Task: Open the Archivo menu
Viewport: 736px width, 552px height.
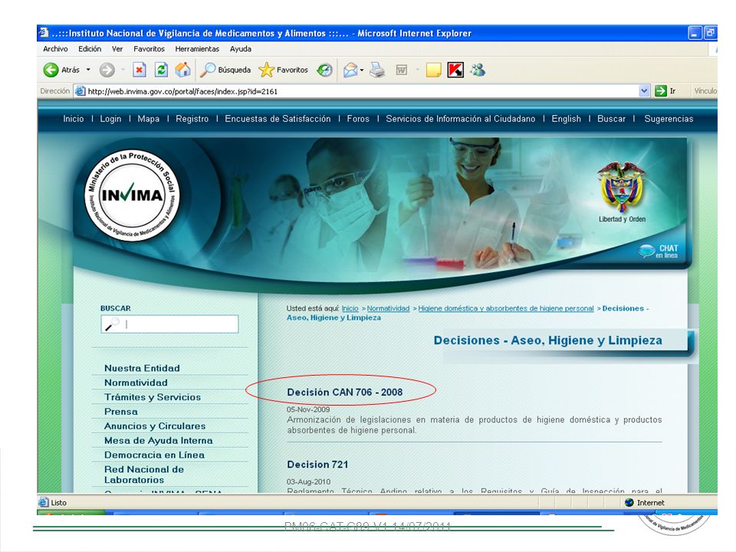Action: pyautogui.click(x=55, y=49)
